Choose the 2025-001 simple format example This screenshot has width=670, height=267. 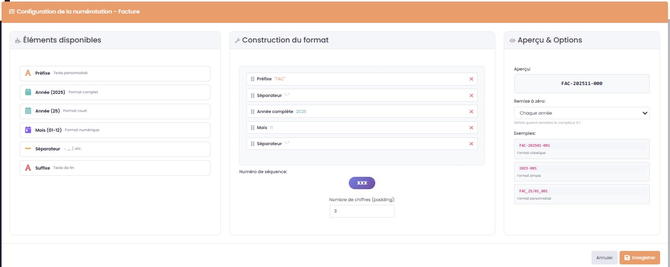click(582, 171)
